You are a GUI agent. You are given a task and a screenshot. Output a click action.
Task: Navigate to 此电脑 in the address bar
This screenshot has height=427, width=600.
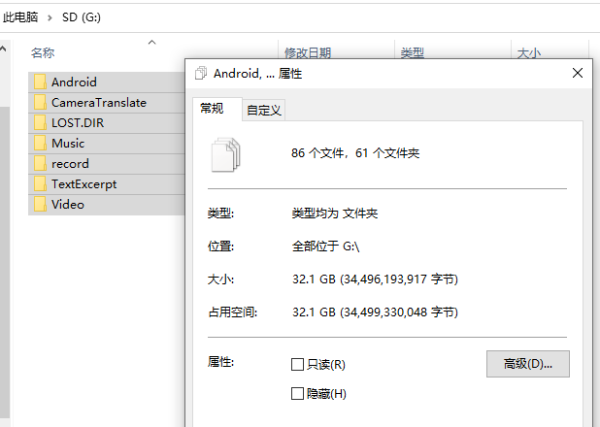tap(21, 17)
